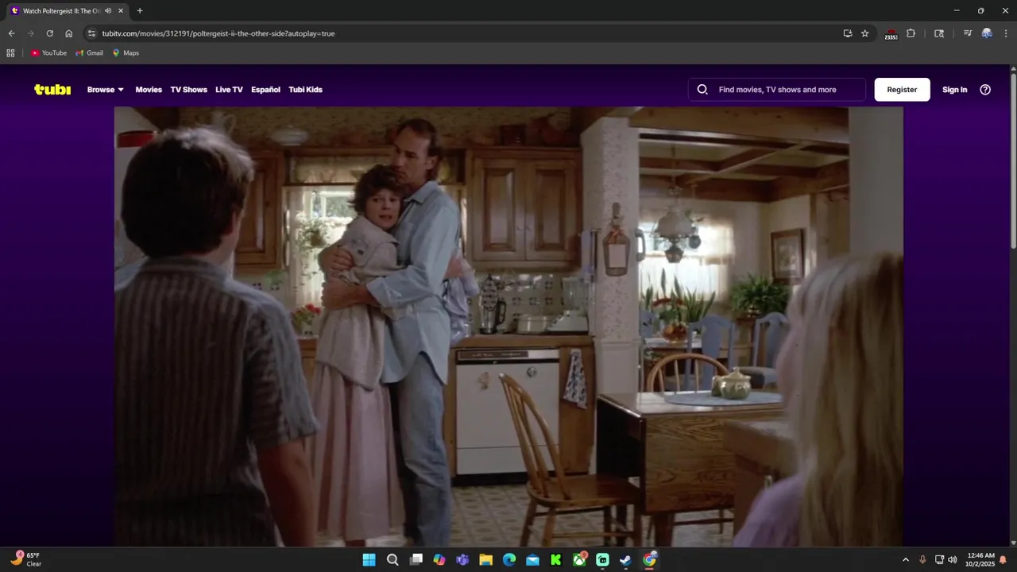Image resolution: width=1017 pixels, height=572 pixels.
Task: Close the Poltergeist II browser tab
Action: (121, 11)
